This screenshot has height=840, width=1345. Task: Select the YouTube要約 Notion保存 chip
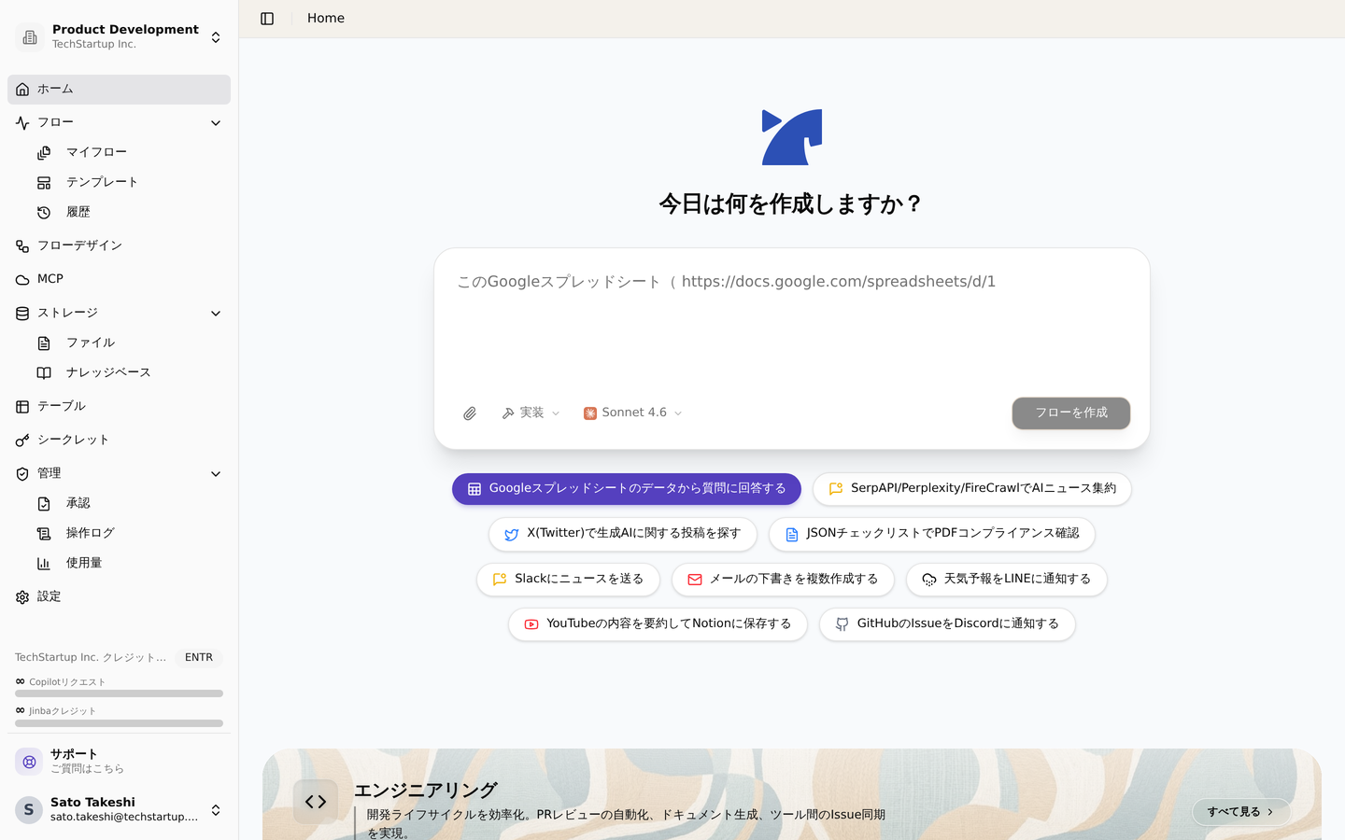(x=658, y=624)
